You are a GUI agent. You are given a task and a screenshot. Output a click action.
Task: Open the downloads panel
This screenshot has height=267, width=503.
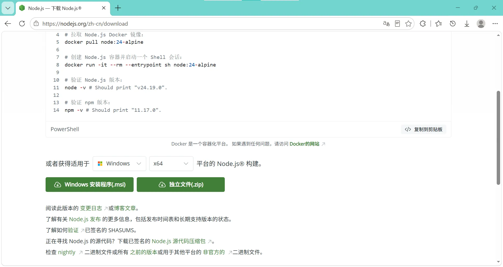click(467, 24)
